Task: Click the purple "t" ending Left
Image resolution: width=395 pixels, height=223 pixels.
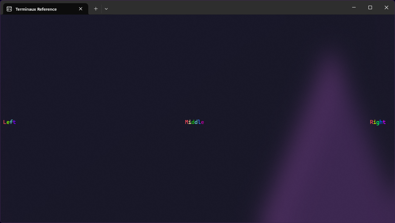Action: click(x=15, y=122)
